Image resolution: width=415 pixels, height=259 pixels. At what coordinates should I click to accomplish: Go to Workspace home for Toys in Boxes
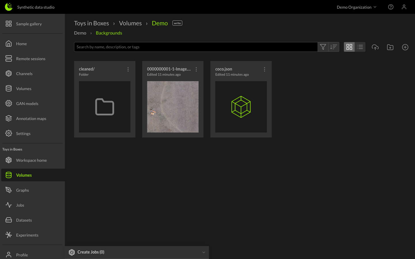click(x=31, y=160)
